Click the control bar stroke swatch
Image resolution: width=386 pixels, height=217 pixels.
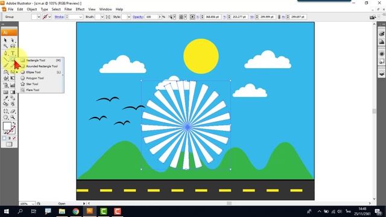coord(45,17)
